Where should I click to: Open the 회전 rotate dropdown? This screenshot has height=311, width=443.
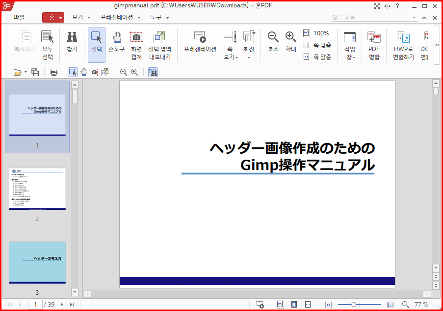tap(249, 45)
